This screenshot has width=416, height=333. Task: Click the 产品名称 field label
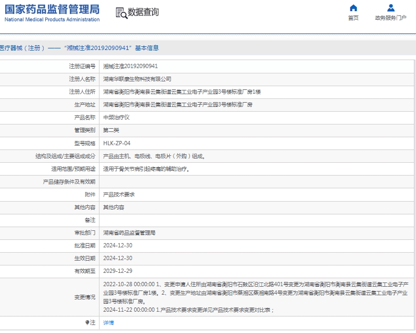click(x=85, y=117)
